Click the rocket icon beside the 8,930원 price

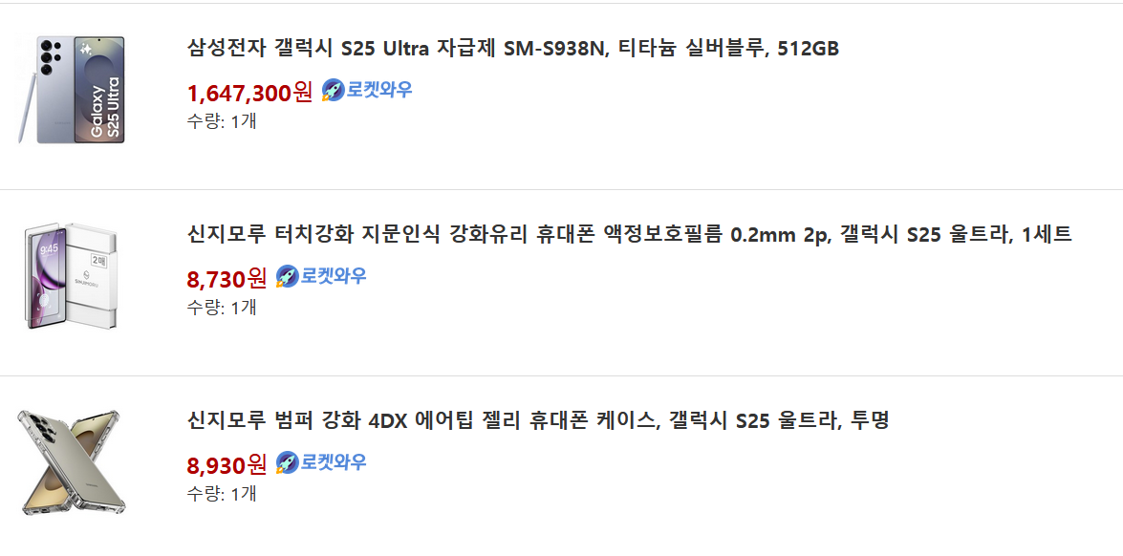click(x=287, y=463)
